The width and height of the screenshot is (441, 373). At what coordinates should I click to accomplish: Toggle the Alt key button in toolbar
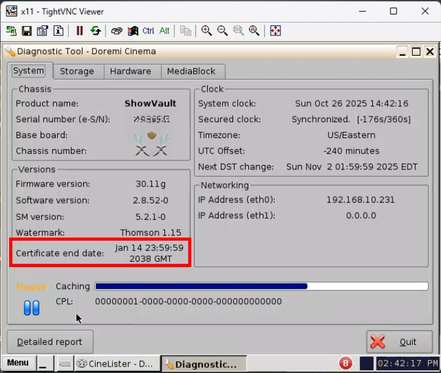click(164, 31)
